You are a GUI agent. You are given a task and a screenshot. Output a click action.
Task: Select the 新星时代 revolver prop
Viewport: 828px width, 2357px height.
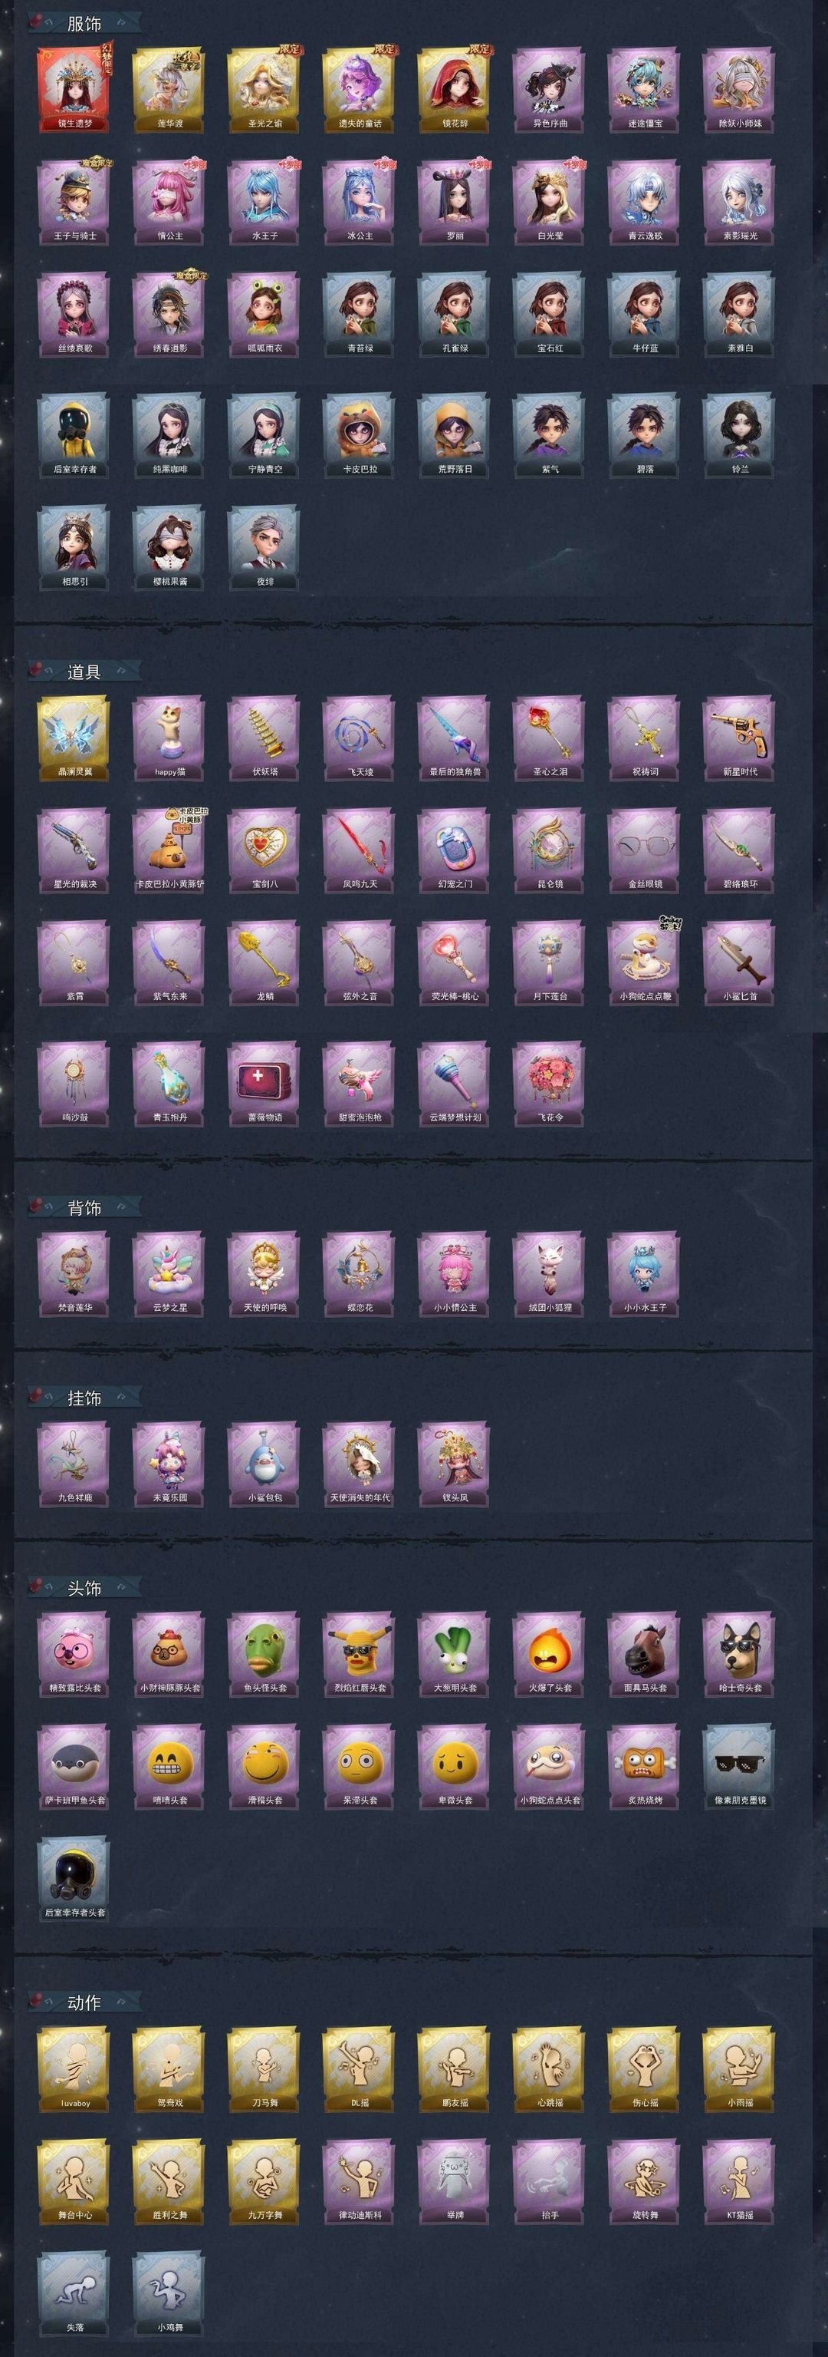click(x=739, y=738)
